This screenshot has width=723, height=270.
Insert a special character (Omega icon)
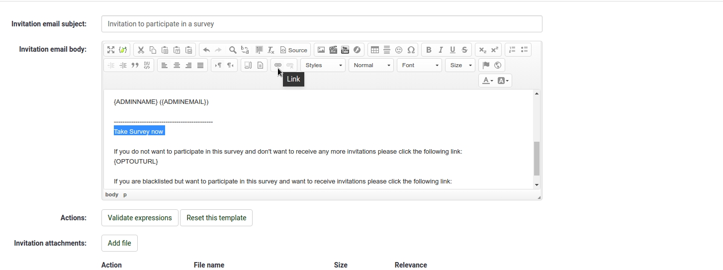point(411,50)
